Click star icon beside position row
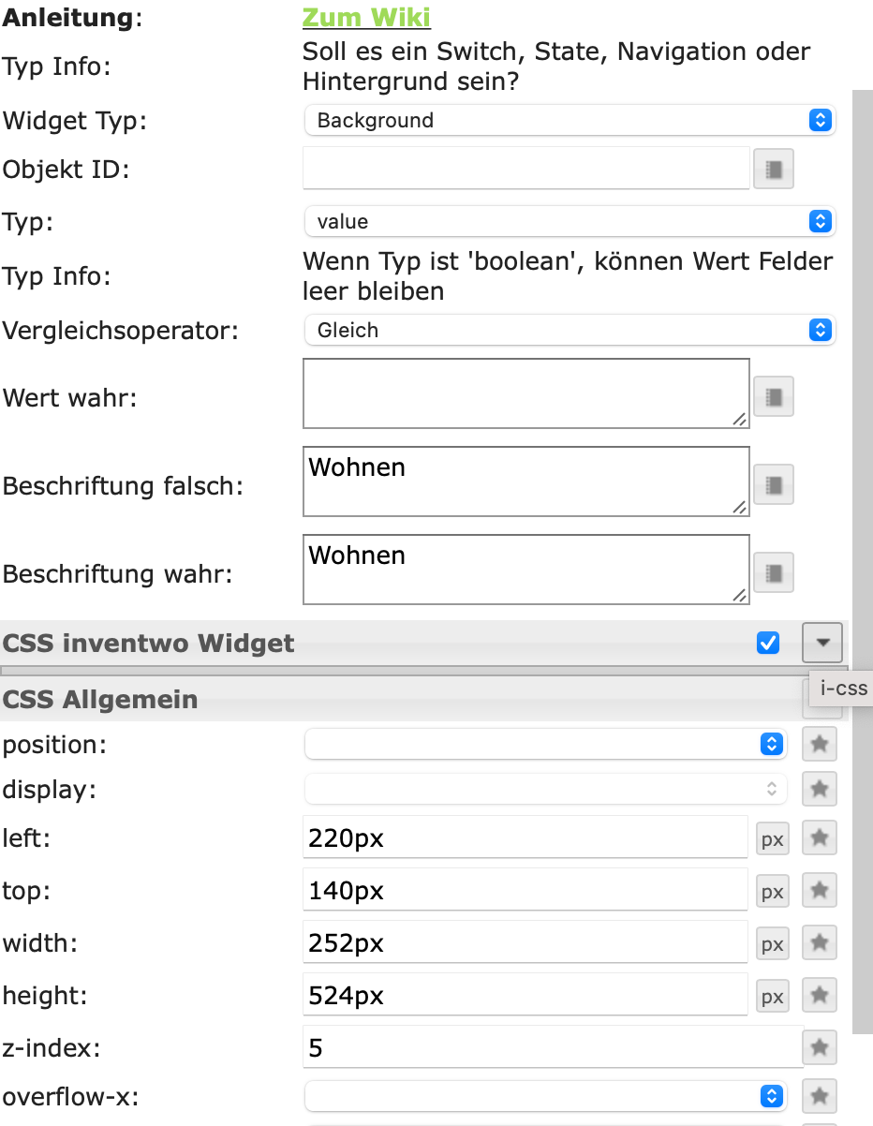 [x=820, y=744]
